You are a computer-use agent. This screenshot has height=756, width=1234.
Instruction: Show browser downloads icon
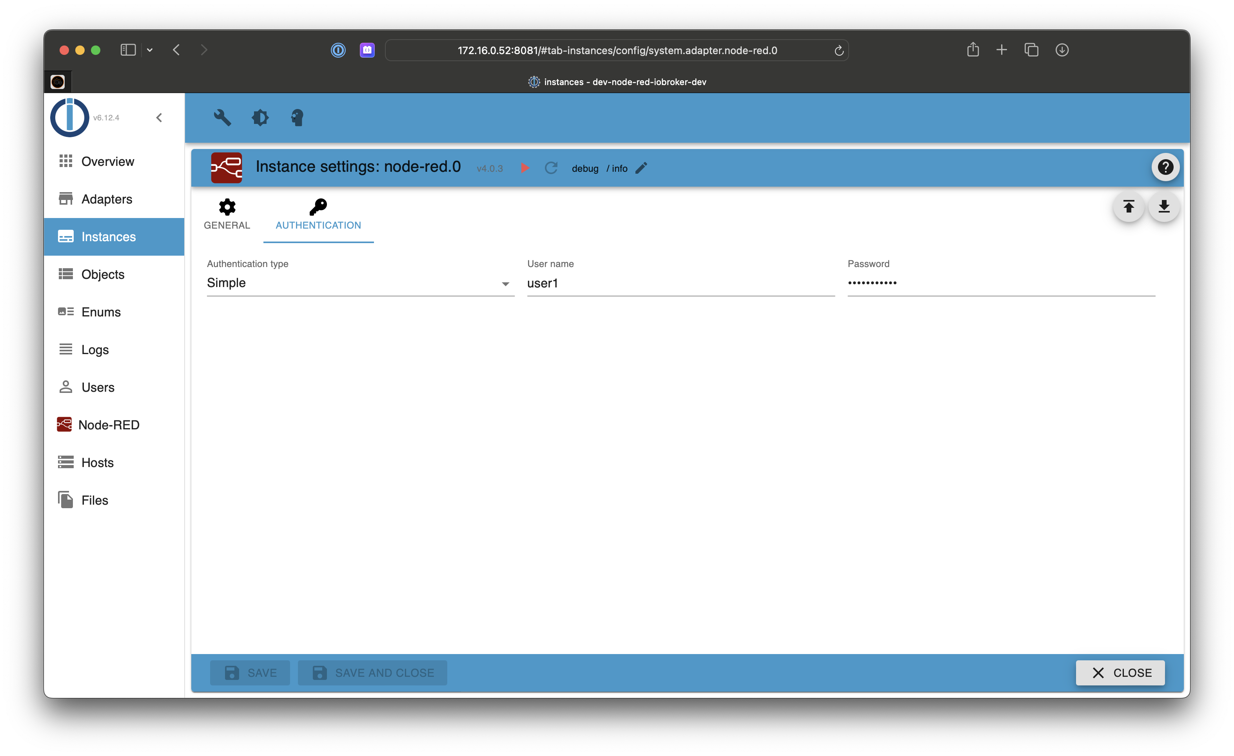1062,49
